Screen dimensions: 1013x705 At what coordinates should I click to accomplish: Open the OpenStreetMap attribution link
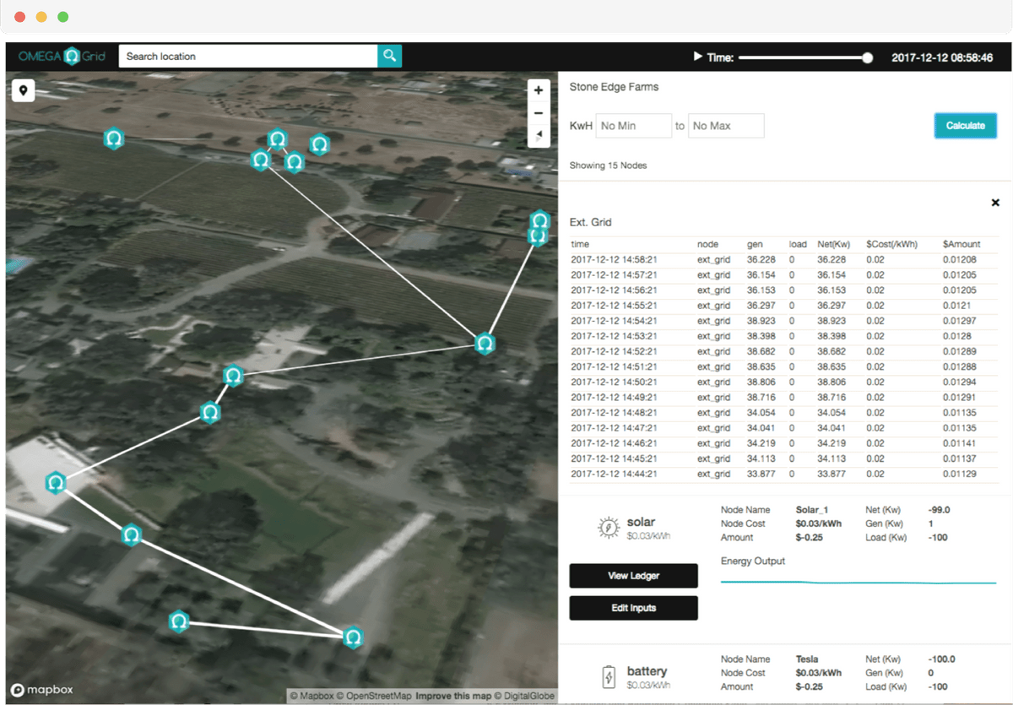tap(377, 697)
